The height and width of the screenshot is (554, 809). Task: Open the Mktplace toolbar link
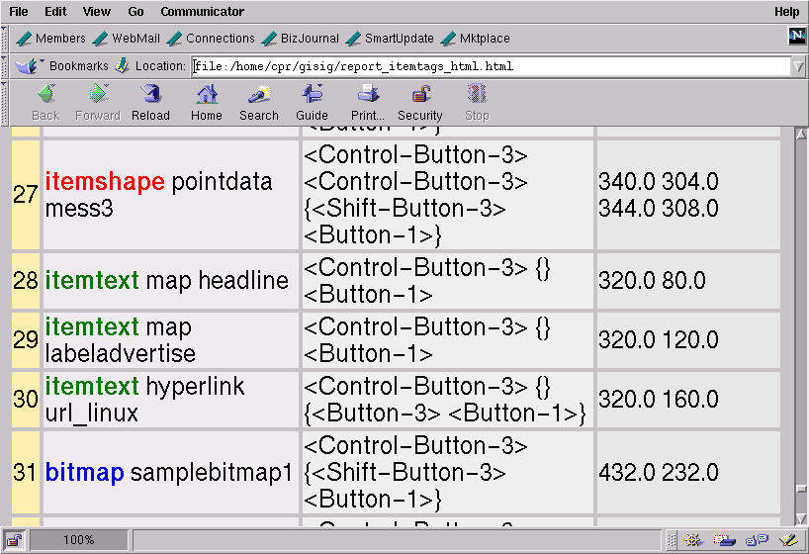[476, 39]
